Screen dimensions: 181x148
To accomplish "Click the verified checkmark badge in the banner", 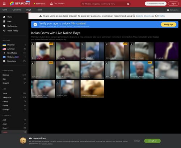I will [x=35, y=25].
